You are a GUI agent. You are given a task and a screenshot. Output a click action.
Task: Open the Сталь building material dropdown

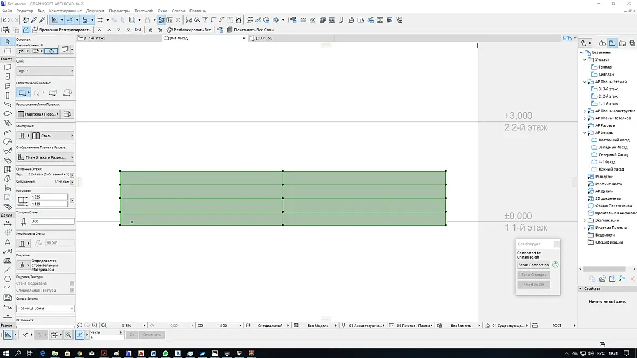pyautogui.click(x=53, y=136)
